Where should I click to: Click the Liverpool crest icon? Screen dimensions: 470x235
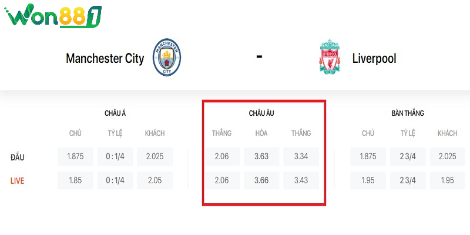[x=330, y=58]
